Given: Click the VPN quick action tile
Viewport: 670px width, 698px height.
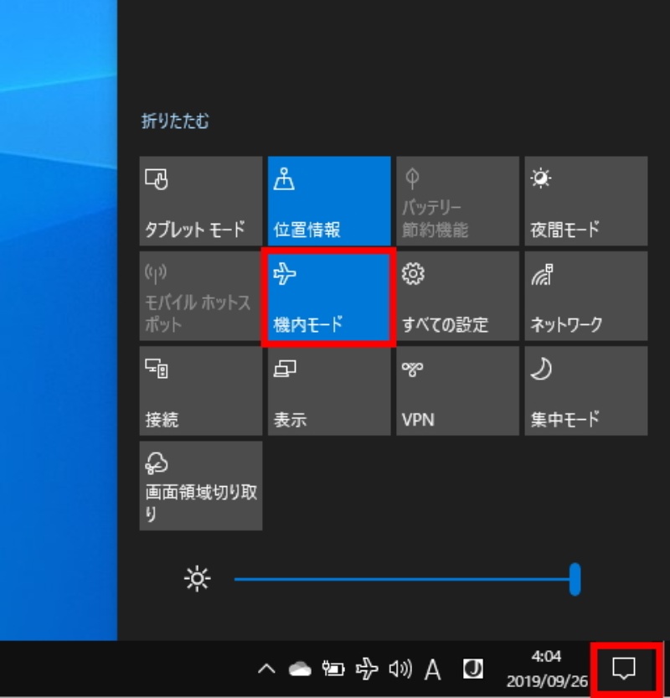Looking at the screenshot, I should tap(457, 391).
